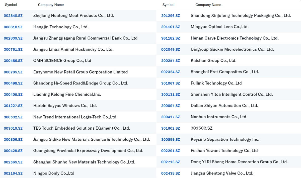The image size is (301, 178).
Task: Open the 002291.SZ symbol link
Action: point(171,151)
